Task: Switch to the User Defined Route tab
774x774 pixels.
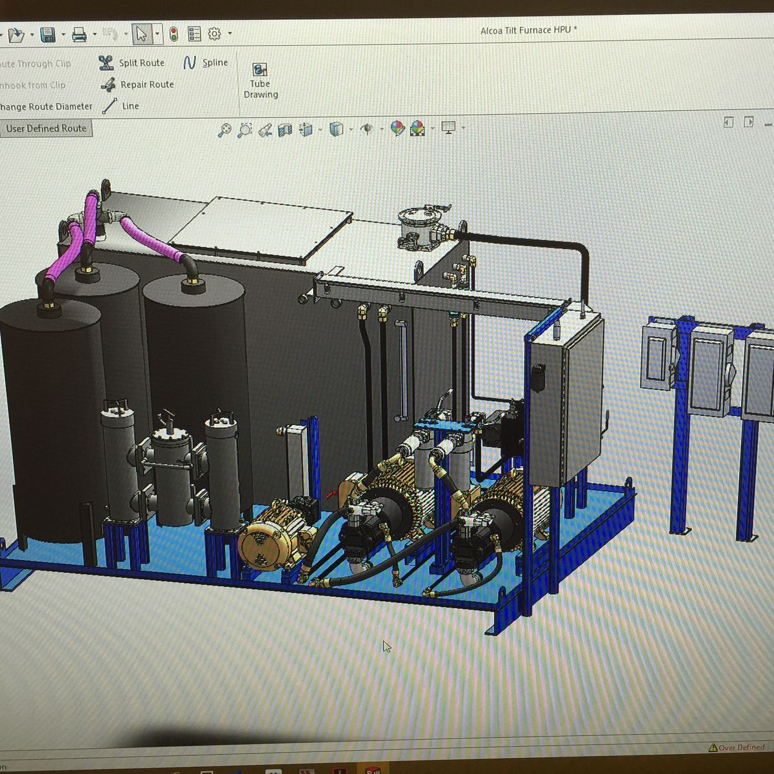Action: (x=46, y=128)
